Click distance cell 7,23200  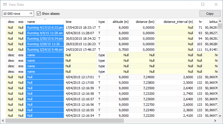click(143, 94)
